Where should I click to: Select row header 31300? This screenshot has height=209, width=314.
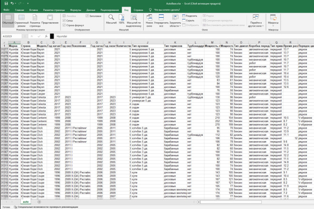point(4,128)
